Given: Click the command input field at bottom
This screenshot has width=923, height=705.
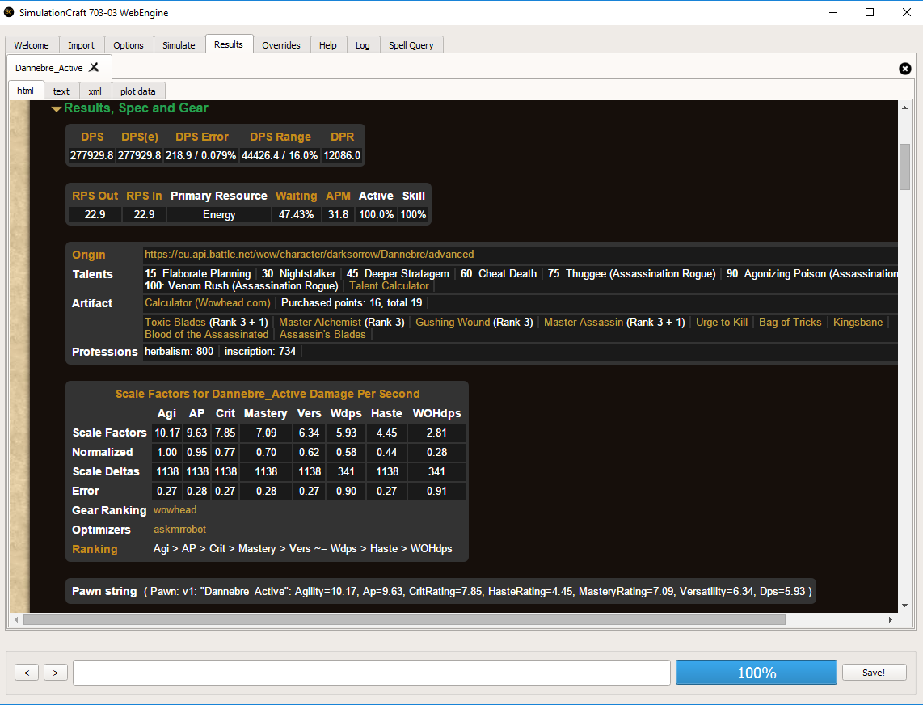Looking at the screenshot, I should pos(371,673).
